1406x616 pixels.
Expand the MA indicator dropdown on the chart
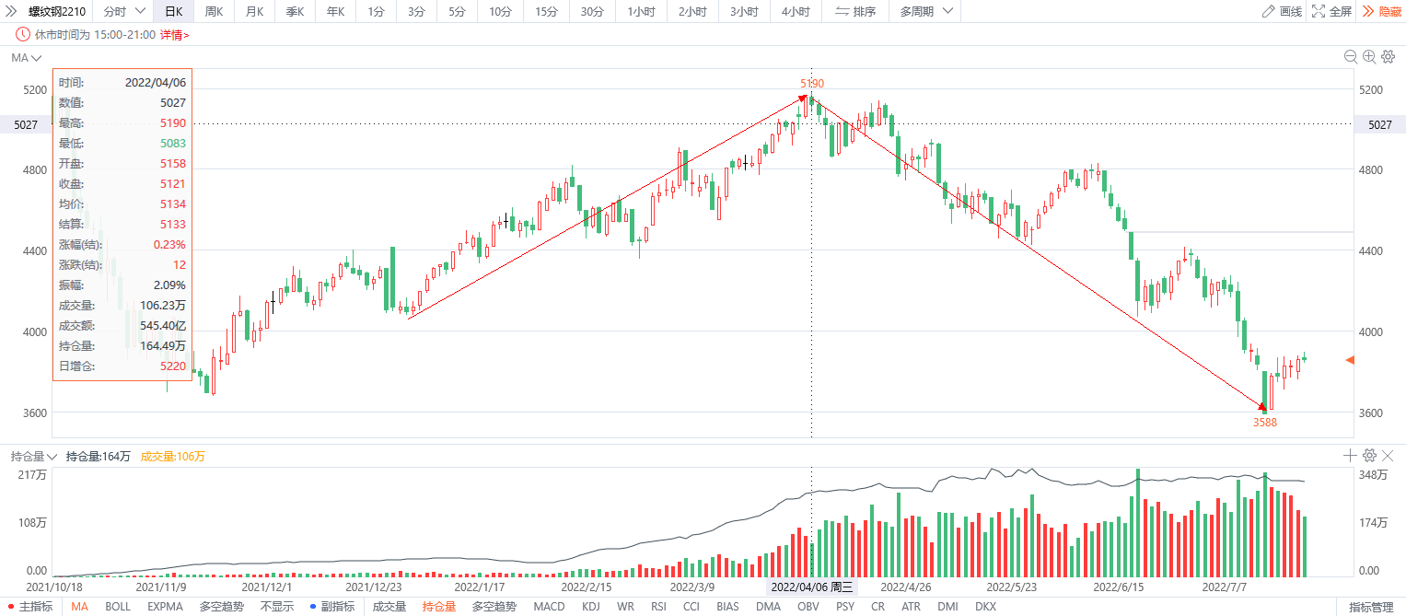pyautogui.click(x=27, y=58)
